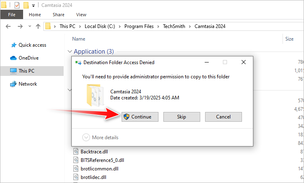Switch to the View ribbon tab
The width and height of the screenshot is (304, 183).
[81, 15]
